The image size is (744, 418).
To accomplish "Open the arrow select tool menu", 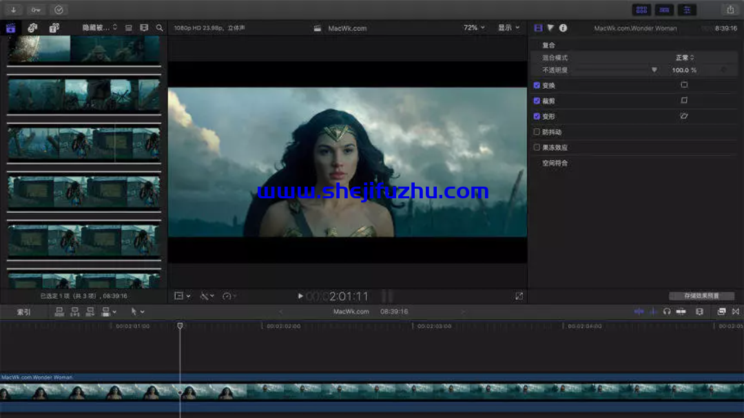I will (138, 312).
